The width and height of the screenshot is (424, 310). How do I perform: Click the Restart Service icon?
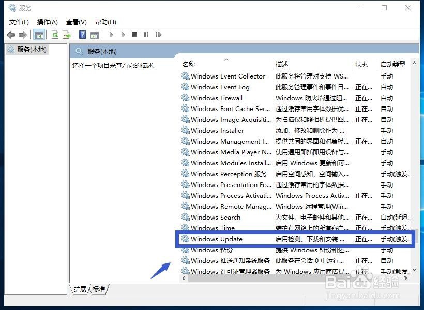(158, 35)
